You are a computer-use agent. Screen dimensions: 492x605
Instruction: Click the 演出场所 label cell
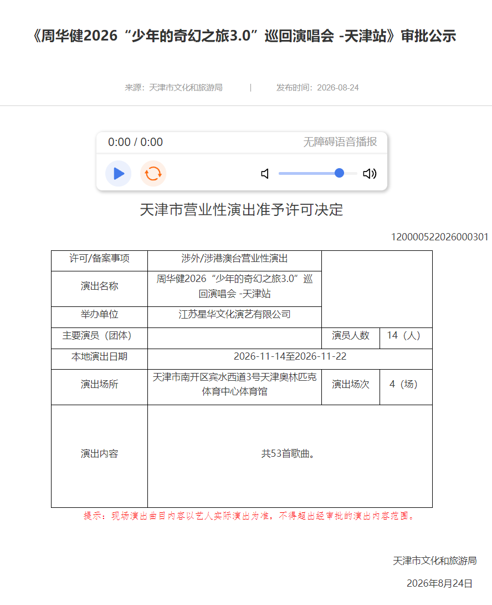pos(99,387)
